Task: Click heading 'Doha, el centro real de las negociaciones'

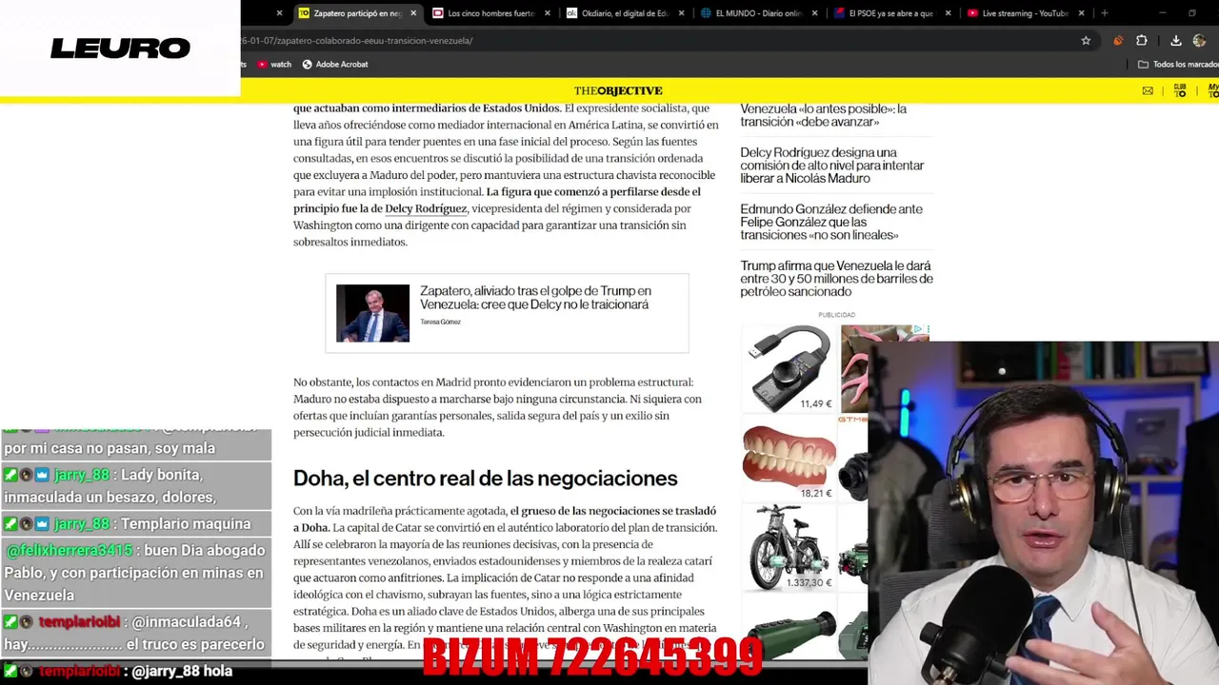Action: point(485,479)
